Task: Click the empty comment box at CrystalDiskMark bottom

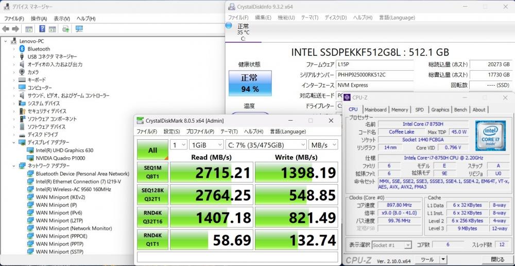Action: point(237,257)
